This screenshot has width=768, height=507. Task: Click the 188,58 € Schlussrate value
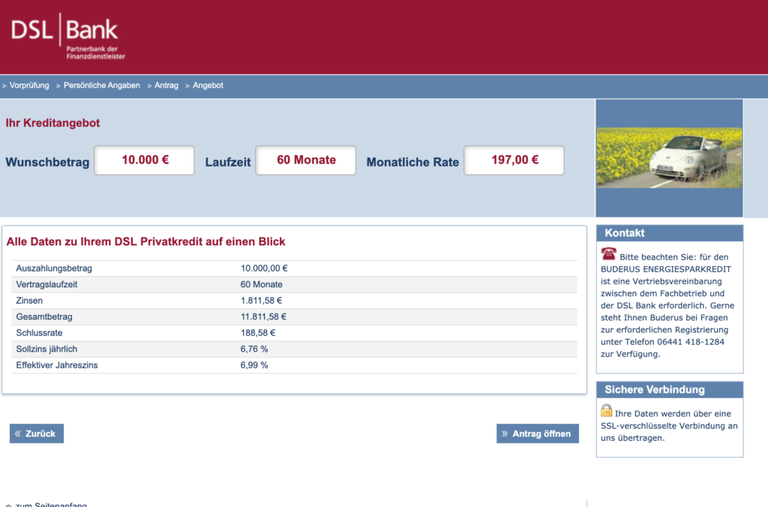[258, 333]
